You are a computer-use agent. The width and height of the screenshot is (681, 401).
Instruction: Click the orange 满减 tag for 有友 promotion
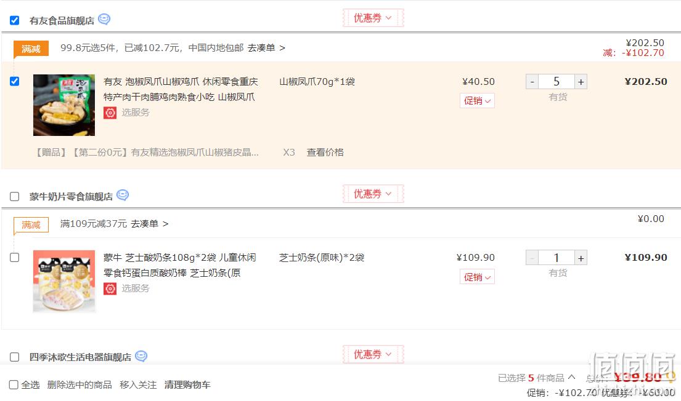[x=31, y=49]
